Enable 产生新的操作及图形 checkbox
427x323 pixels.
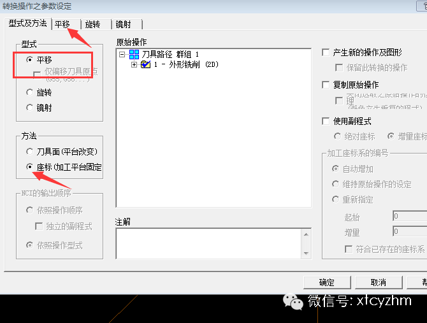(x=326, y=52)
